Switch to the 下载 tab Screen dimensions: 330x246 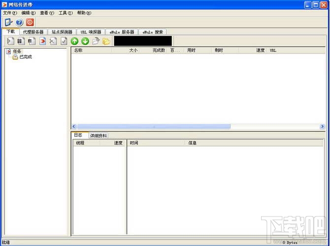pyautogui.click(x=10, y=31)
